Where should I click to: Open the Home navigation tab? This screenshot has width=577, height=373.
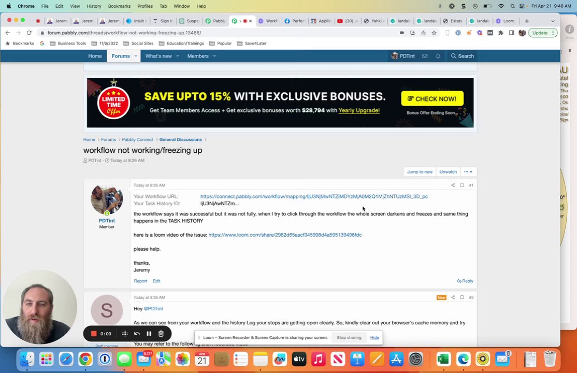point(95,56)
